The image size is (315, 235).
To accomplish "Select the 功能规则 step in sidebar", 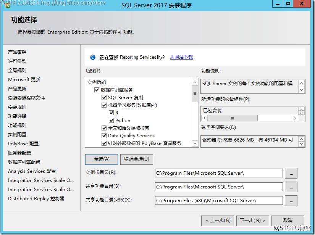I will point(17,126).
